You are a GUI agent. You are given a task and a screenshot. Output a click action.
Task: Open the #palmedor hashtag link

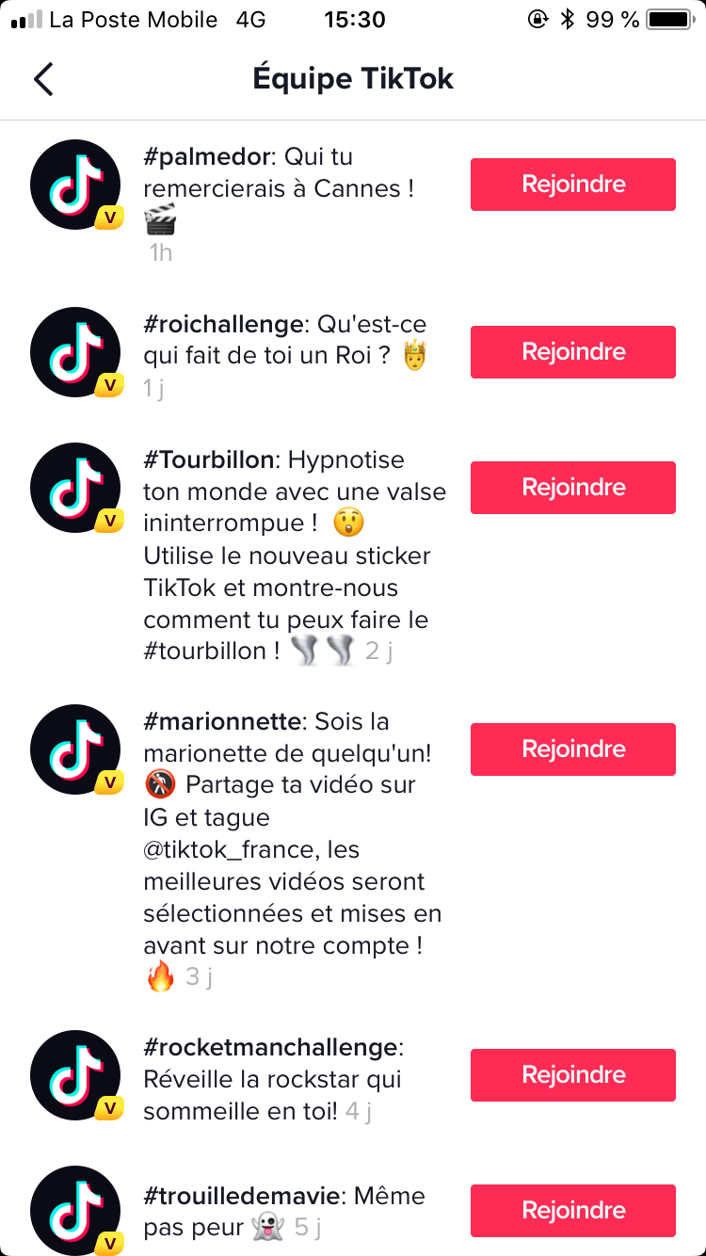pyautogui.click(x=207, y=157)
